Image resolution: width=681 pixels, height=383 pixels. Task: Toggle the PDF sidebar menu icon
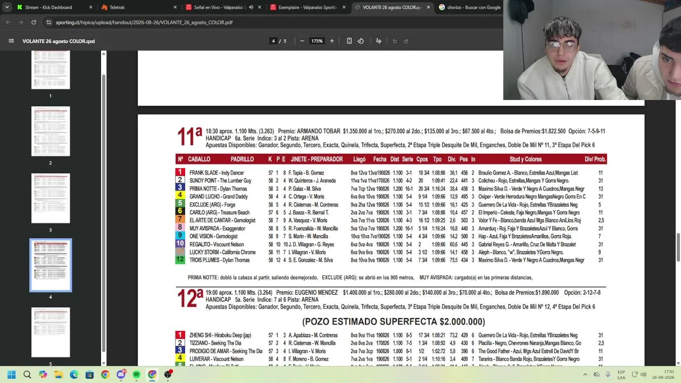pos(11,41)
